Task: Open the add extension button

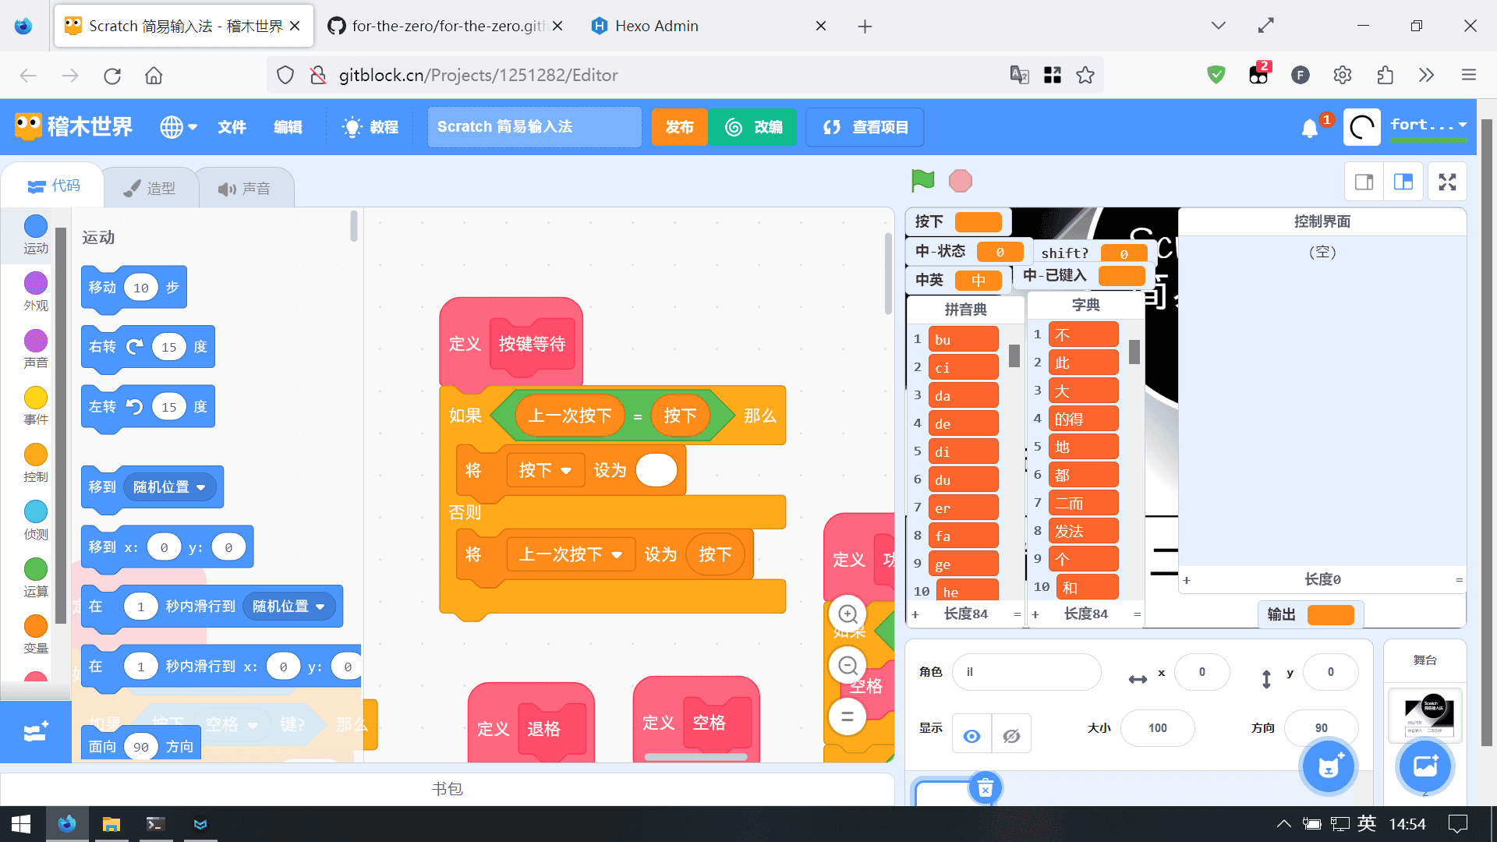Action: (36, 732)
